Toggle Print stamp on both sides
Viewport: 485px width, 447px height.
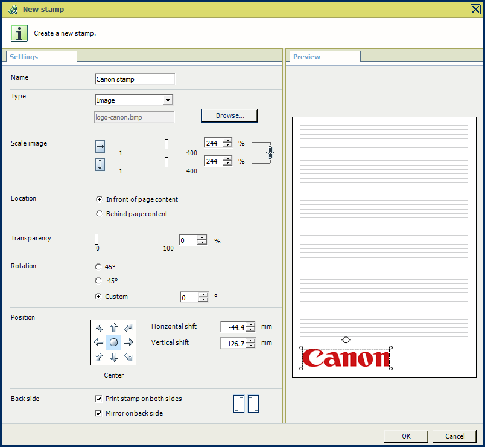tap(98, 399)
